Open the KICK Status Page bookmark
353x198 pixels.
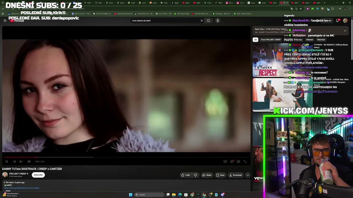point(181,14)
